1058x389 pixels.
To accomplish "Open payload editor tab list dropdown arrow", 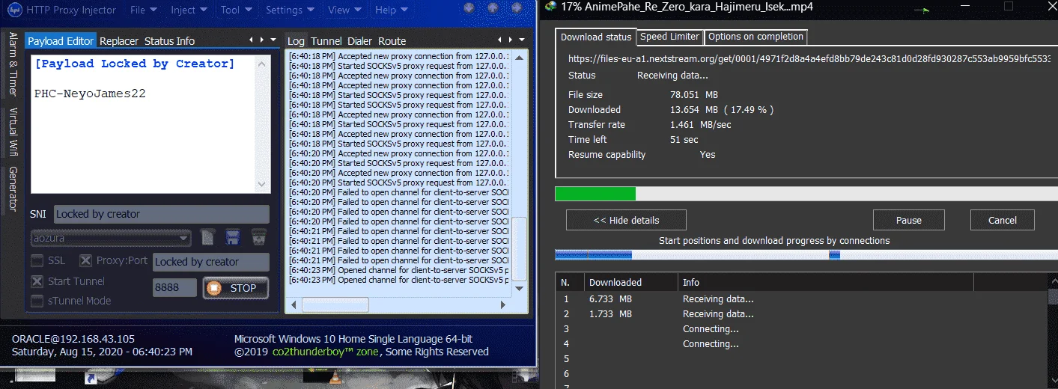I will [x=273, y=40].
